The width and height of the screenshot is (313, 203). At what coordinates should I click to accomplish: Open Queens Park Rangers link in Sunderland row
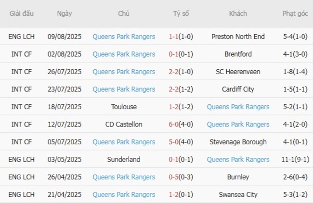pos(238,159)
